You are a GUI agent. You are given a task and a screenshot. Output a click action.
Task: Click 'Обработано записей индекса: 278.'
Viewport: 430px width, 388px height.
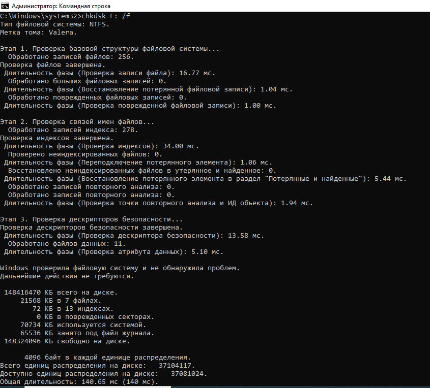73,130
